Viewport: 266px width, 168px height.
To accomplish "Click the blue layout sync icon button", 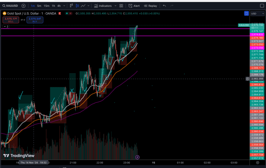I will tap(246, 13).
